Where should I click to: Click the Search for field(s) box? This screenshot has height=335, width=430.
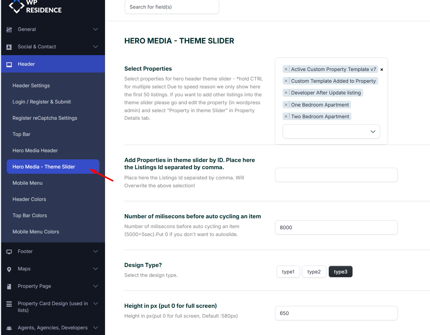tap(172, 7)
